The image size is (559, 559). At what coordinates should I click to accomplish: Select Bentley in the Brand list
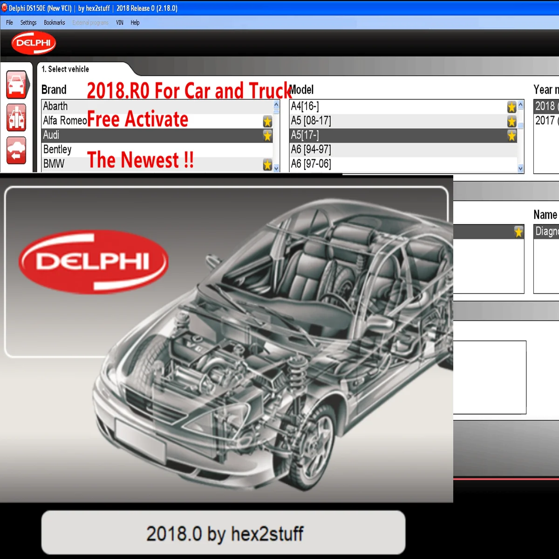point(57,150)
